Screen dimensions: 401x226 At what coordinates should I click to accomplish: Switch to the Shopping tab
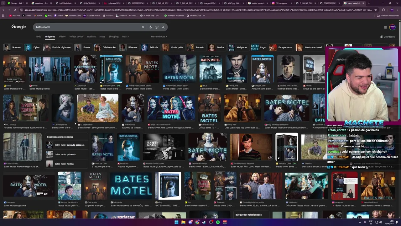(x=113, y=37)
